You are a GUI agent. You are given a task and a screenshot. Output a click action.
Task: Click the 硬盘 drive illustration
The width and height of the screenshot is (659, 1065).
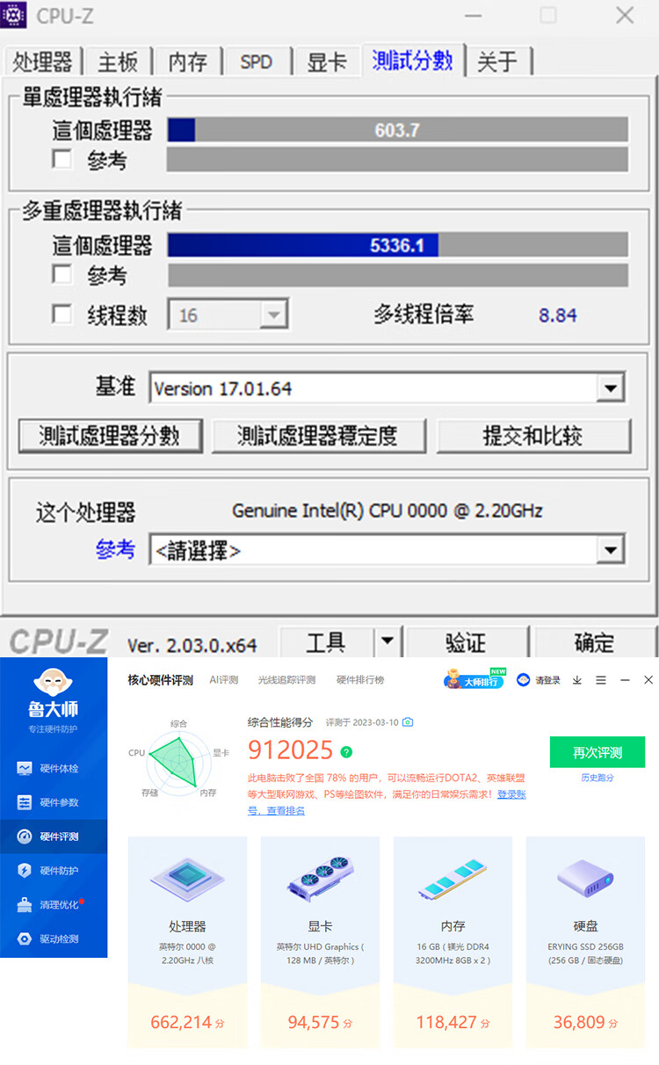(x=585, y=879)
